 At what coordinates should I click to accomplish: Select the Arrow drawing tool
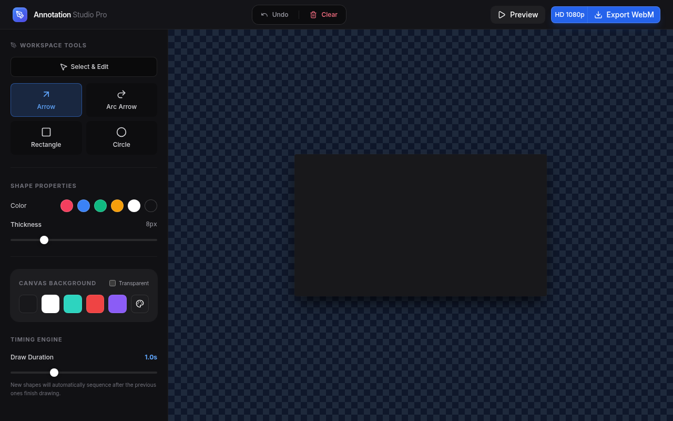pos(46,100)
